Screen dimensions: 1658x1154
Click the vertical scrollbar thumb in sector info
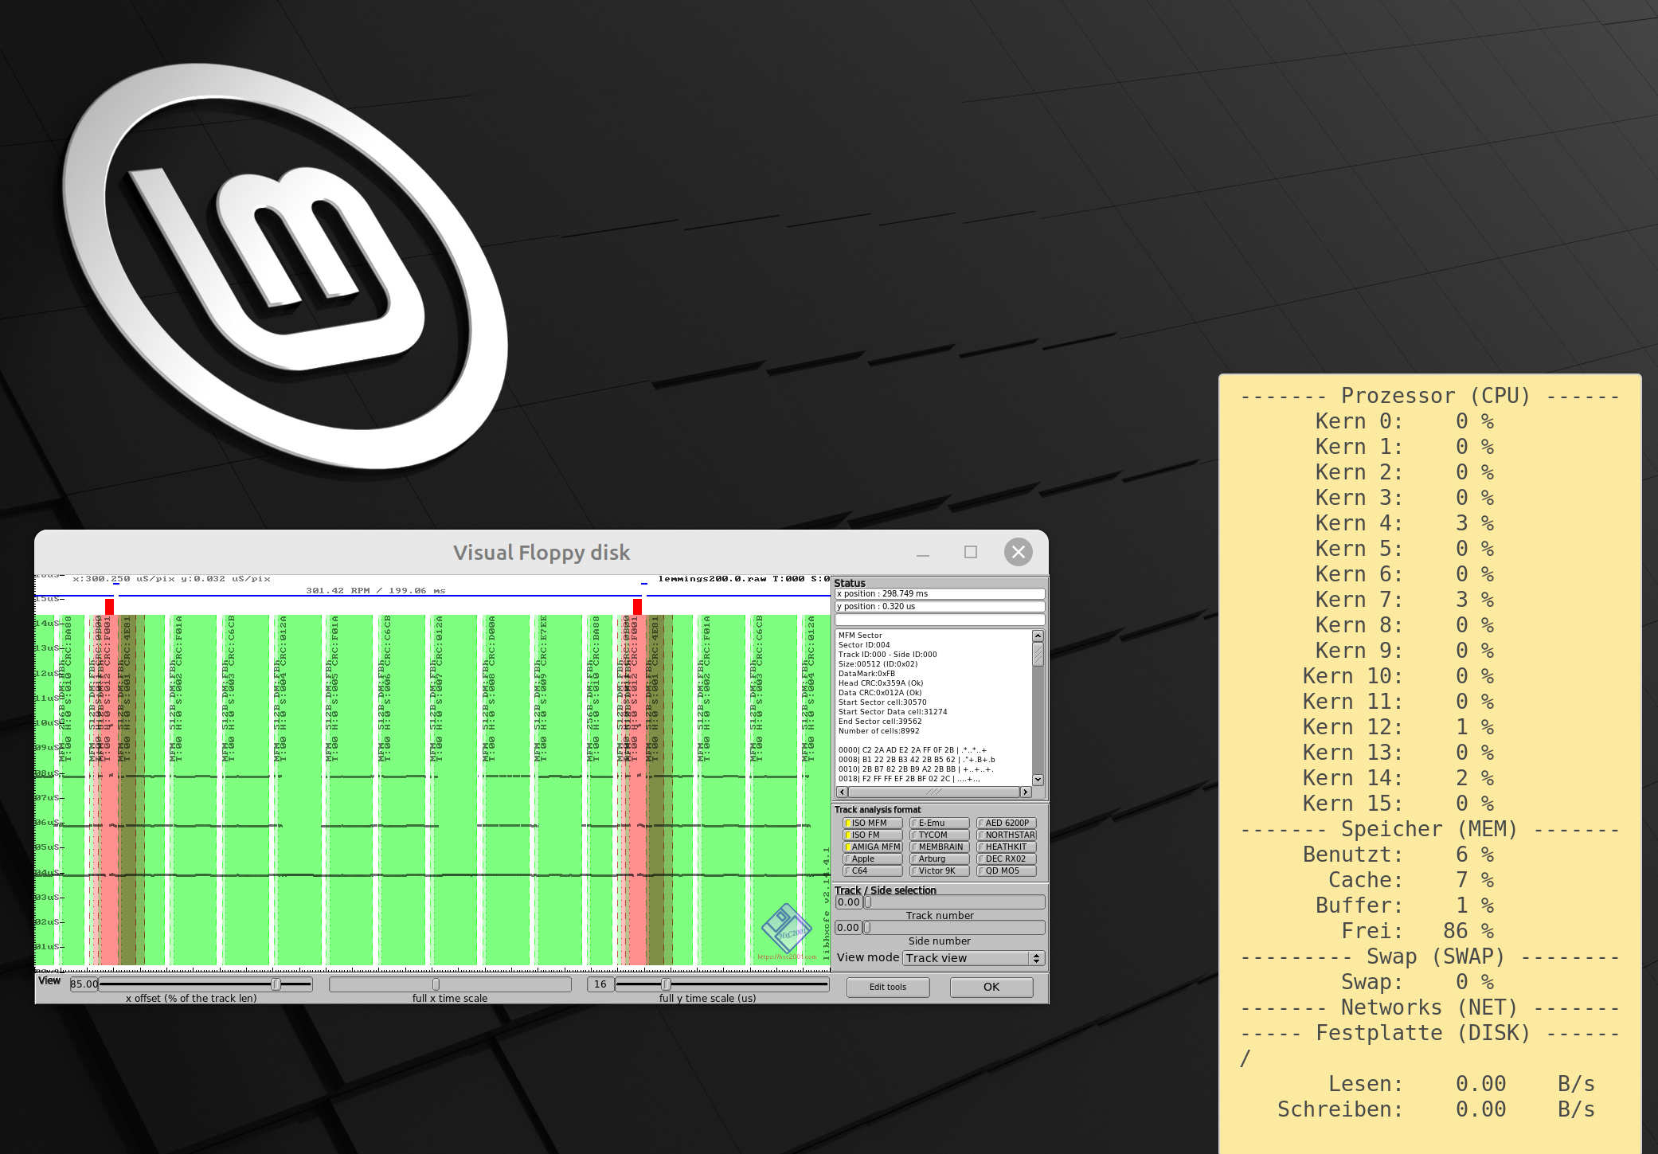(x=1038, y=654)
